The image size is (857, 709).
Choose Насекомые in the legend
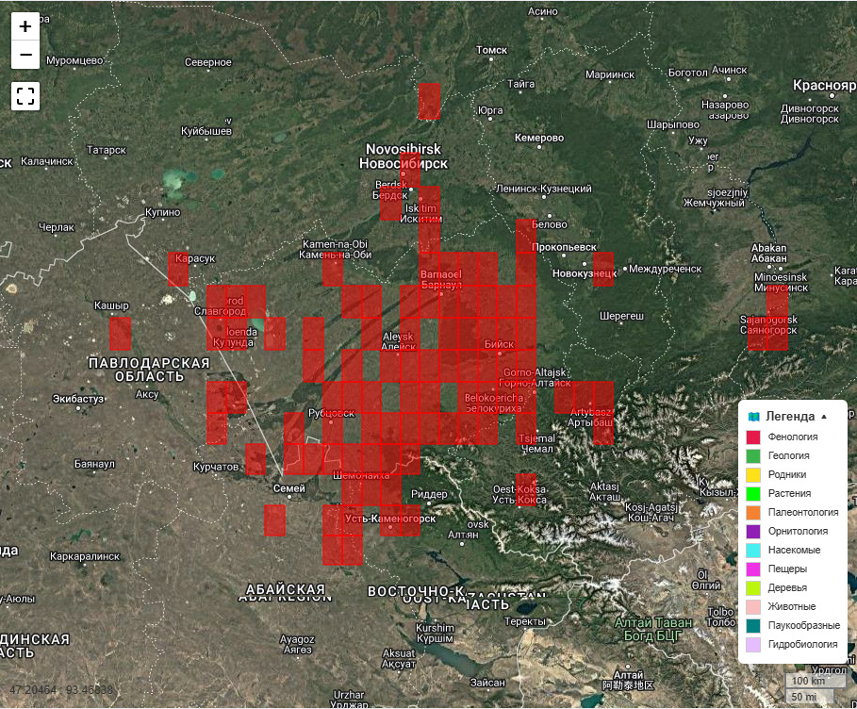pyautogui.click(x=794, y=550)
